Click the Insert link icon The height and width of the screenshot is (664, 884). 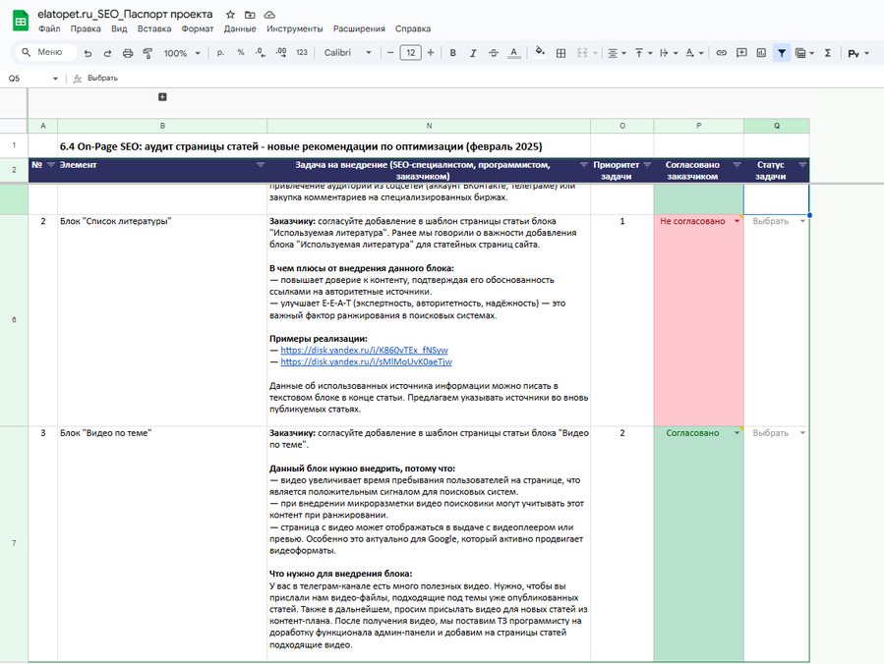[721, 53]
